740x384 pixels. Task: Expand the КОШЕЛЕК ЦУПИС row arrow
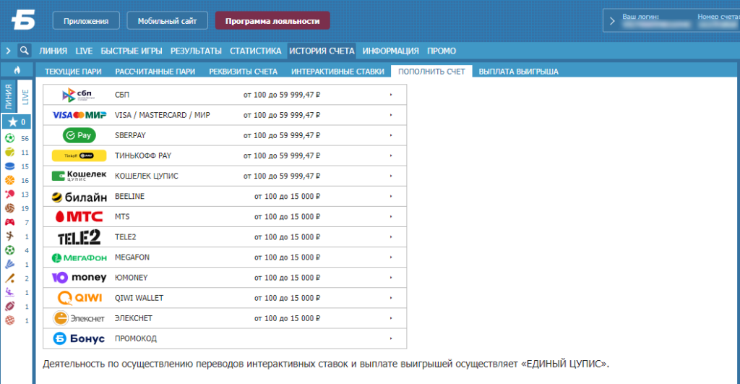point(391,176)
